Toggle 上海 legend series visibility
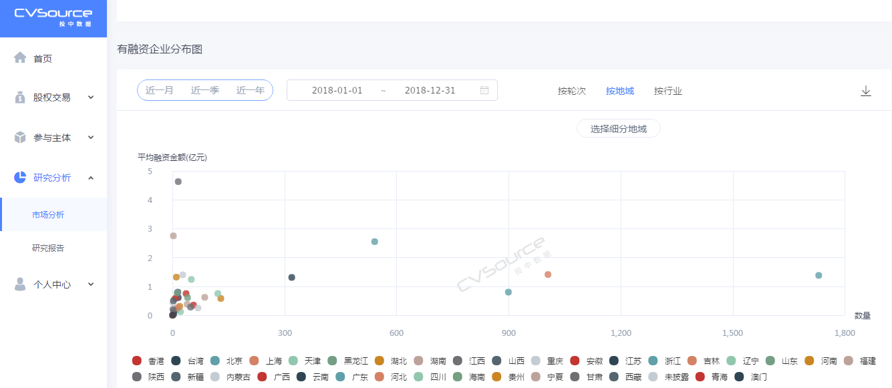Screen dimensions: 892x388 click(266, 361)
